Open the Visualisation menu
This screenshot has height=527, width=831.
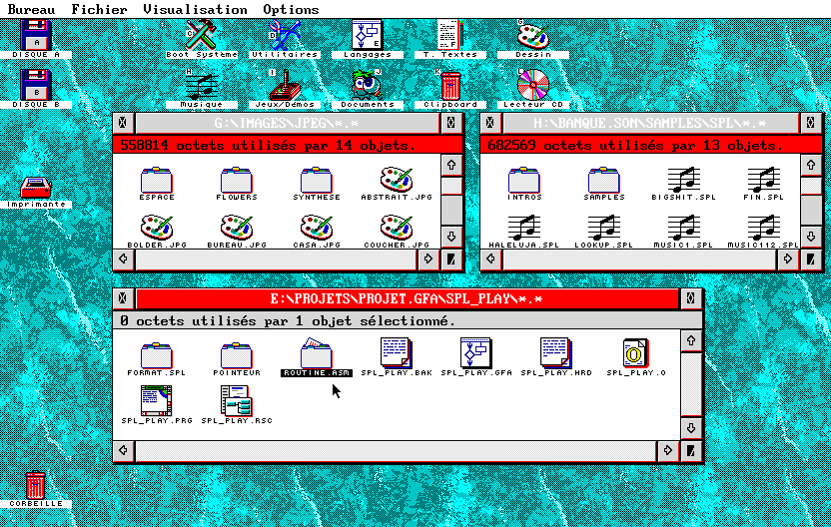[x=195, y=9]
